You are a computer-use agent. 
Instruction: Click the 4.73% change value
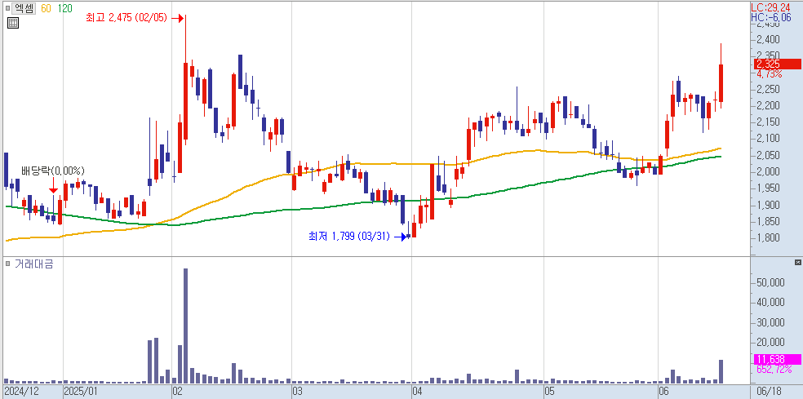pos(769,73)
